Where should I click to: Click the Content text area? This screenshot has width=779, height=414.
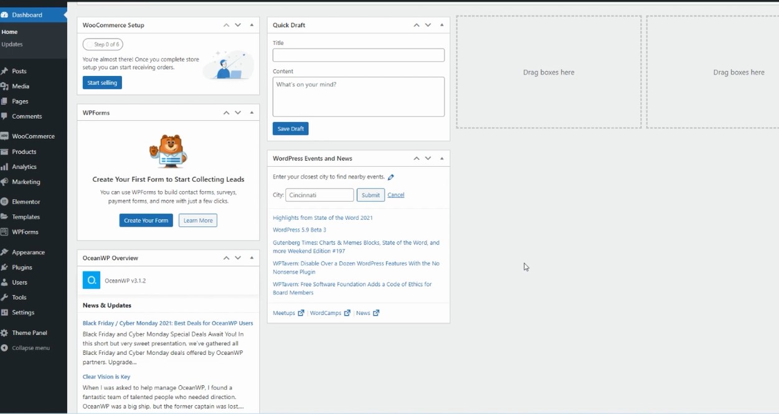tap(359, 96)
